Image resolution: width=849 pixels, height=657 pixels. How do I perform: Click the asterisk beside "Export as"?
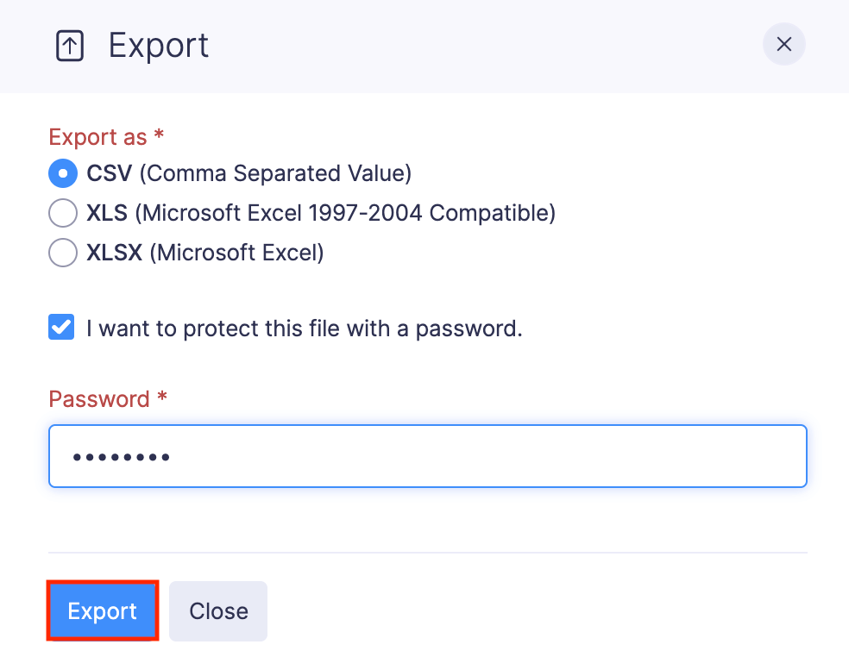point(159,135)
